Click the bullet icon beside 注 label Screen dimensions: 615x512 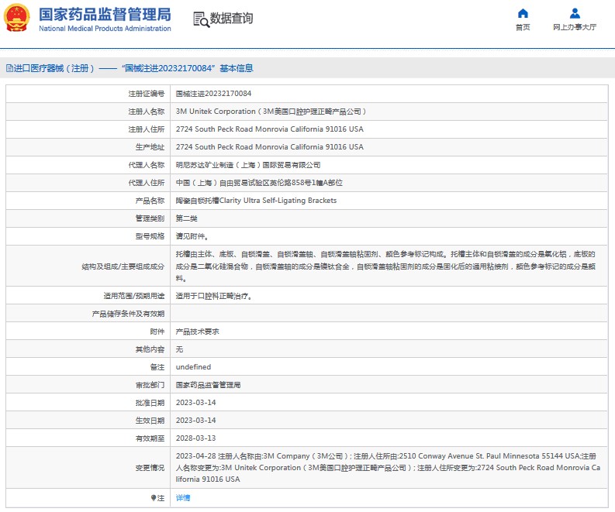pyautogui.click(x=153, y=497)
